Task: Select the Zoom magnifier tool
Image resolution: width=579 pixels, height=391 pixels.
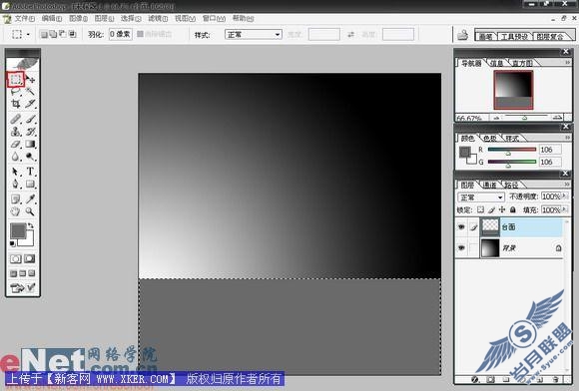Action: click(x=30, y=211)
